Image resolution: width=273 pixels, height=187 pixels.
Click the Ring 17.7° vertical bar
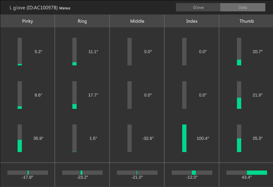click(74, 95)
